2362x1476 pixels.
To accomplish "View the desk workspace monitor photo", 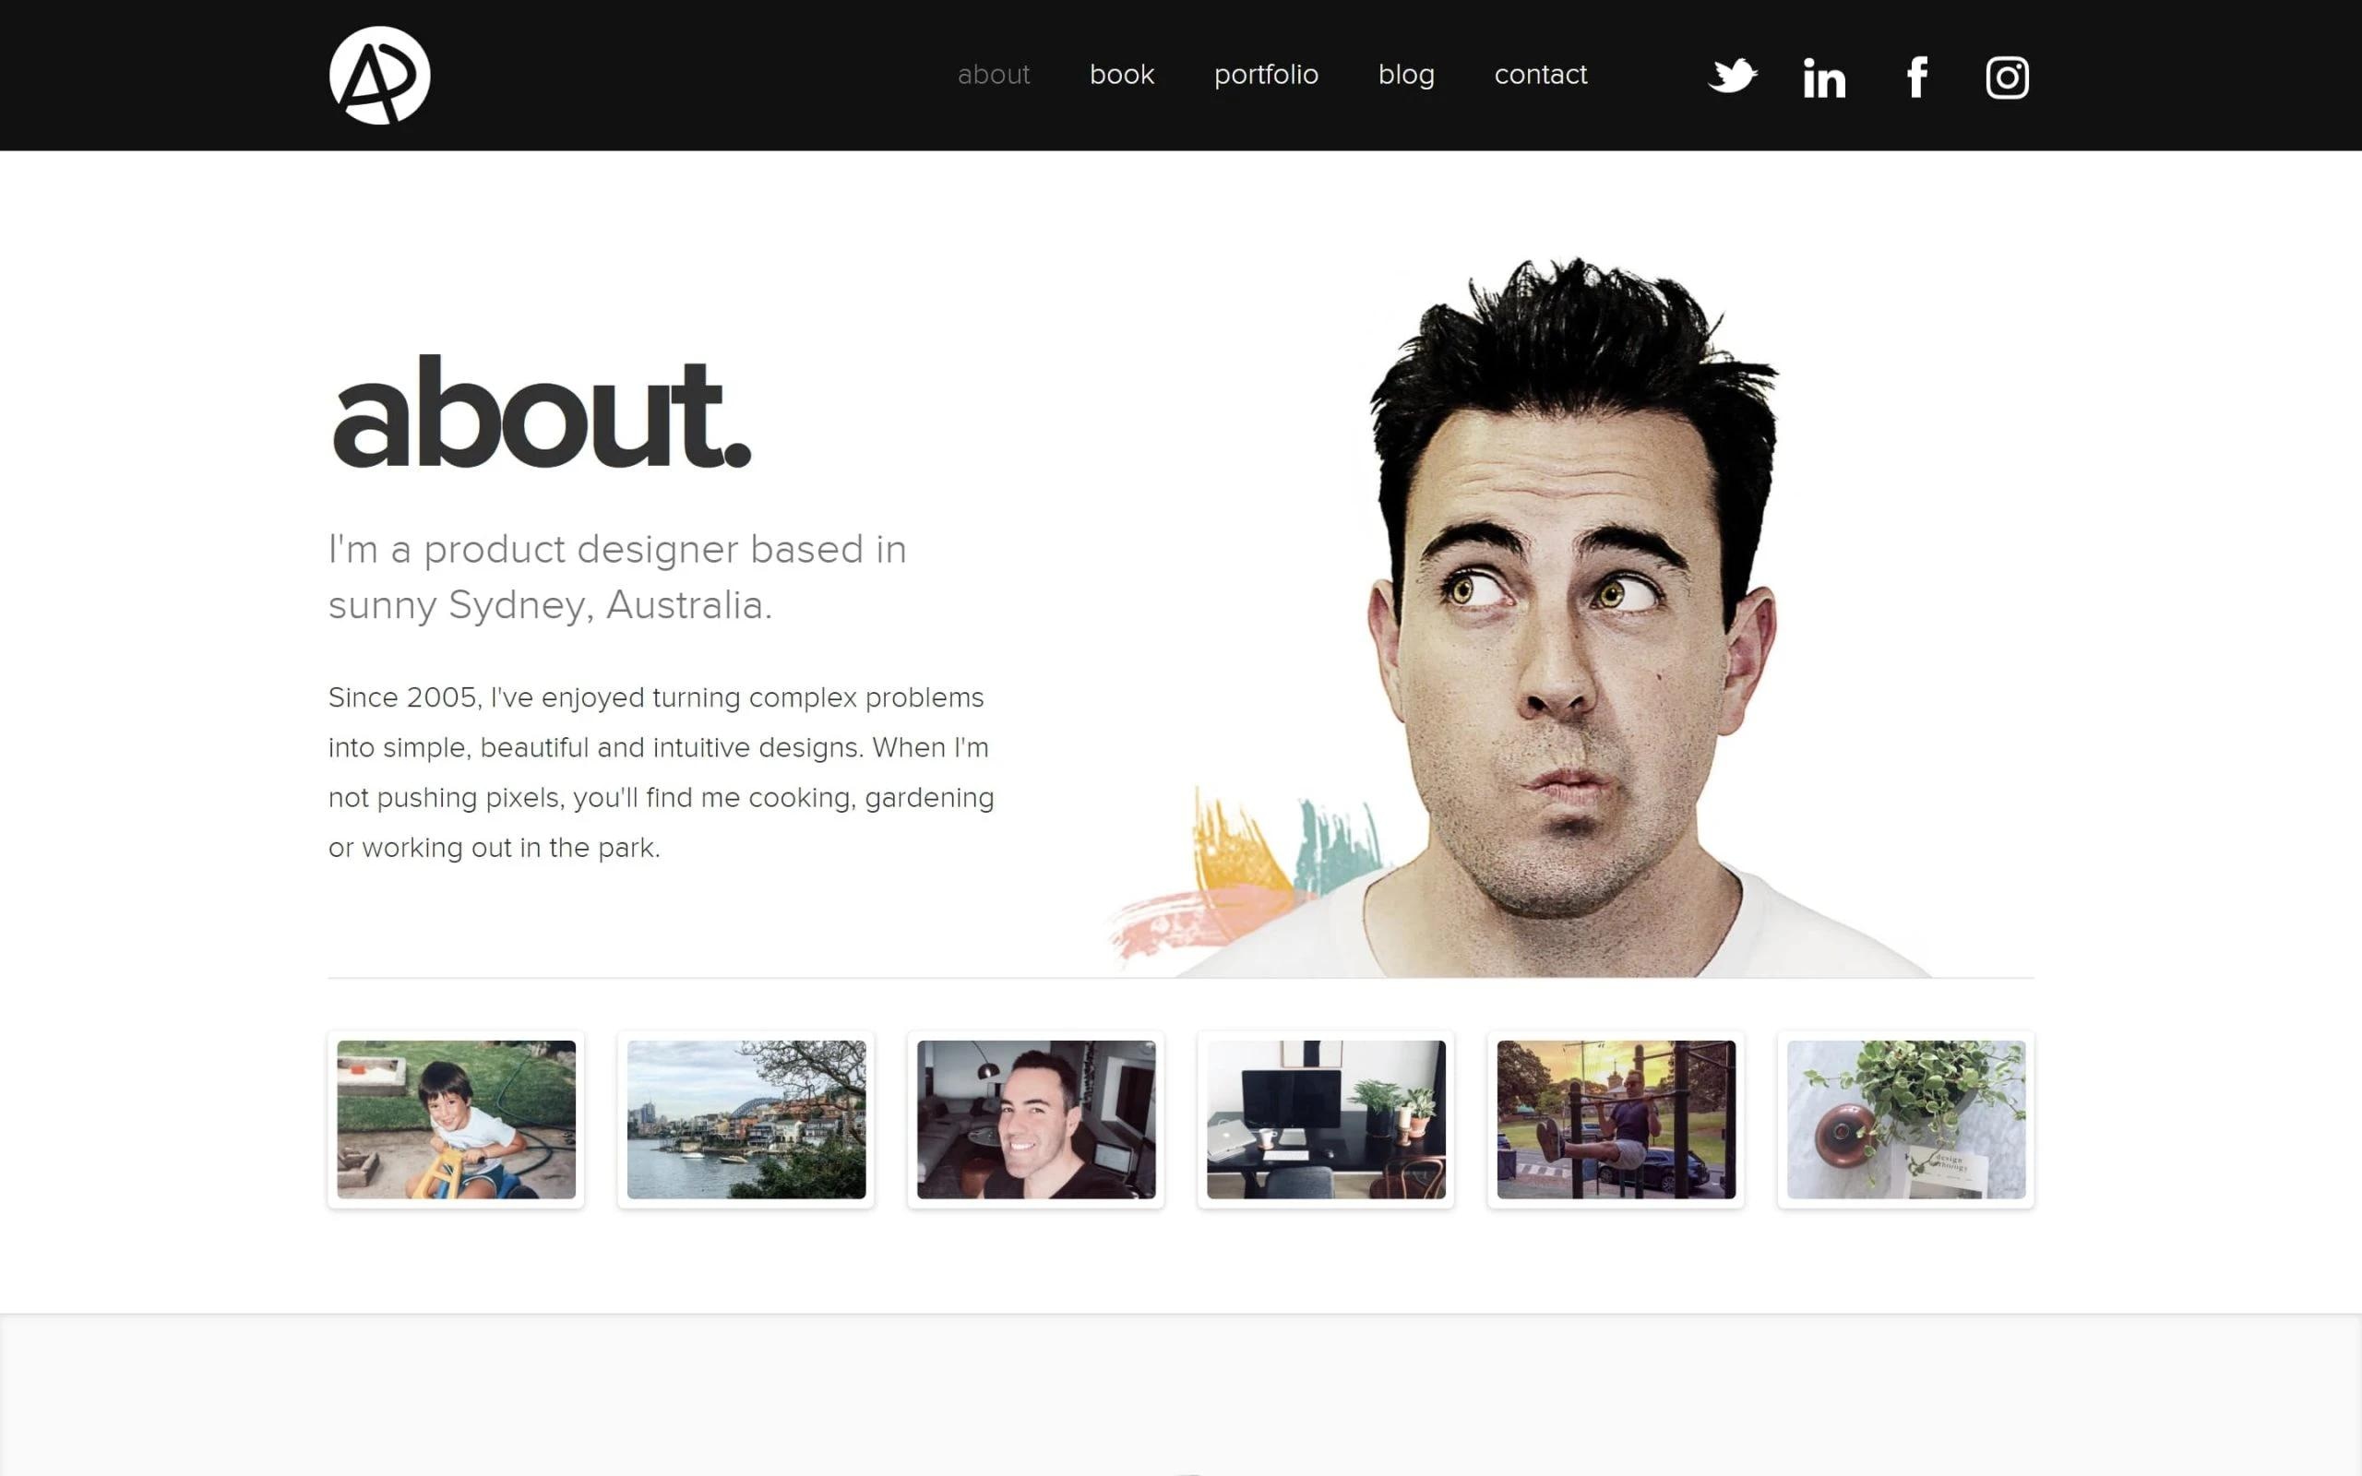I will point(1326,1119).
